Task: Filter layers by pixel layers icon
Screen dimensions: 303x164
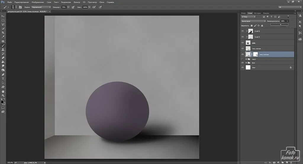Action: 264,17
